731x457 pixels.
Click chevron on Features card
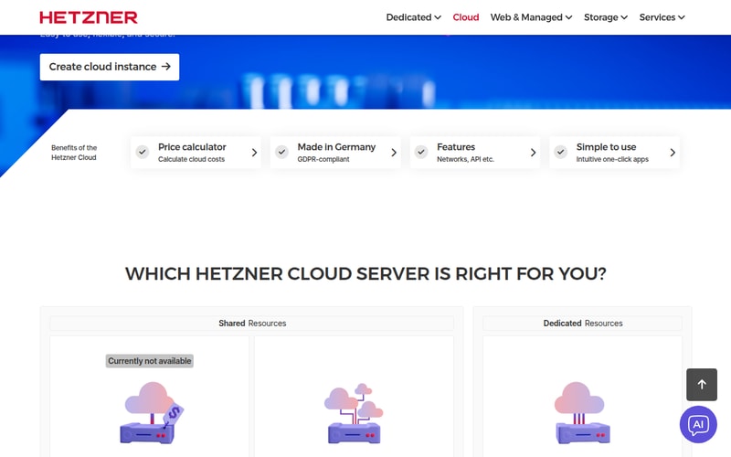(533, 153)
